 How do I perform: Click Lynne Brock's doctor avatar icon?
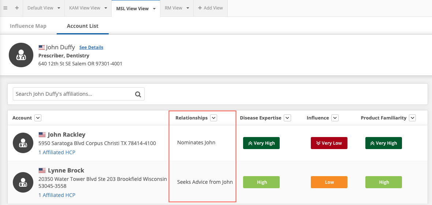(x=23, y=182)
